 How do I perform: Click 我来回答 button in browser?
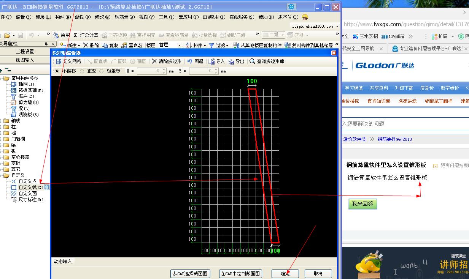tap(362, 204)
